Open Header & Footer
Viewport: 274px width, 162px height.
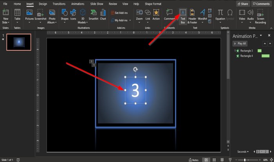192,16
